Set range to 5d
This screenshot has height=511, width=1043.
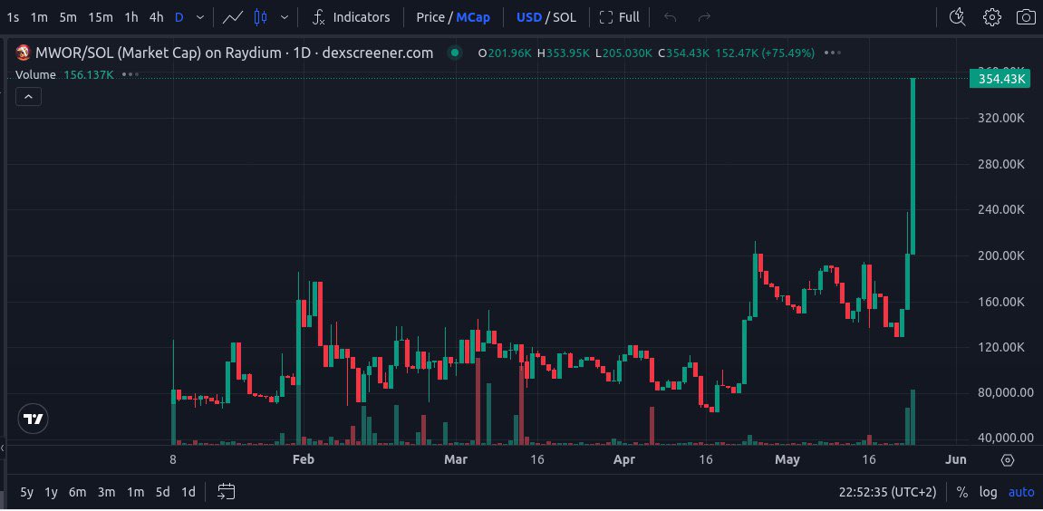tap(163, 492)
